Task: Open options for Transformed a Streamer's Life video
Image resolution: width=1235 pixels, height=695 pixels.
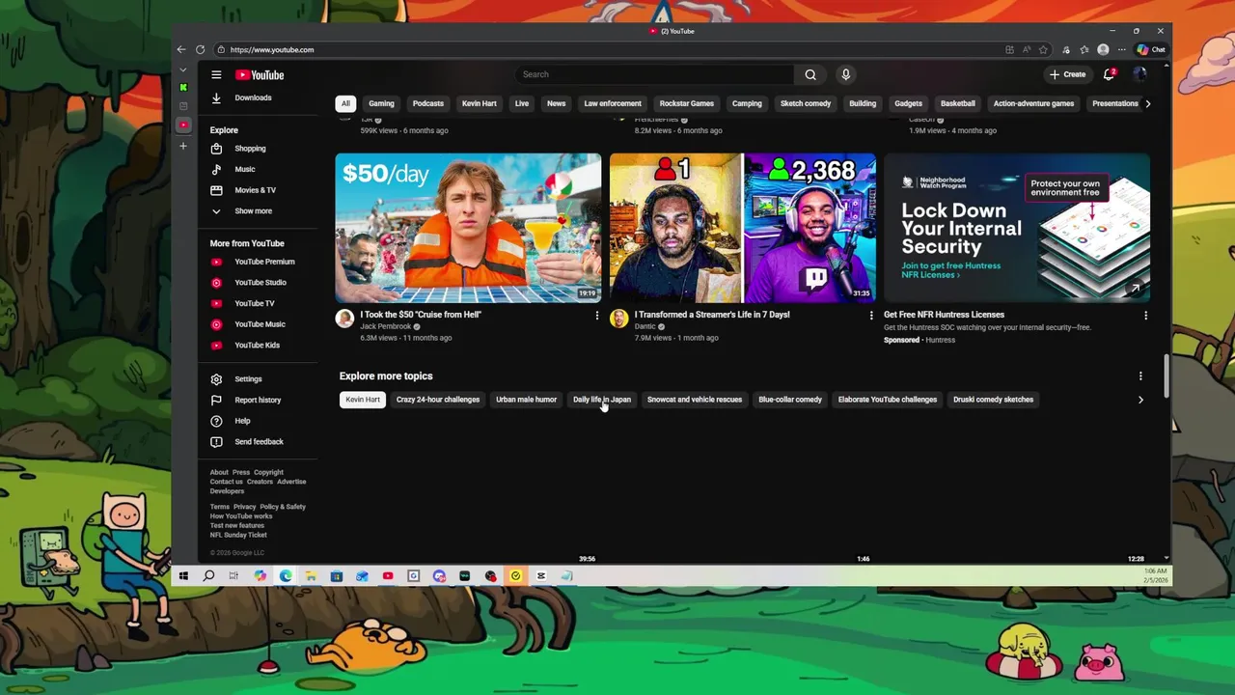Action: (x=871, y=316)
